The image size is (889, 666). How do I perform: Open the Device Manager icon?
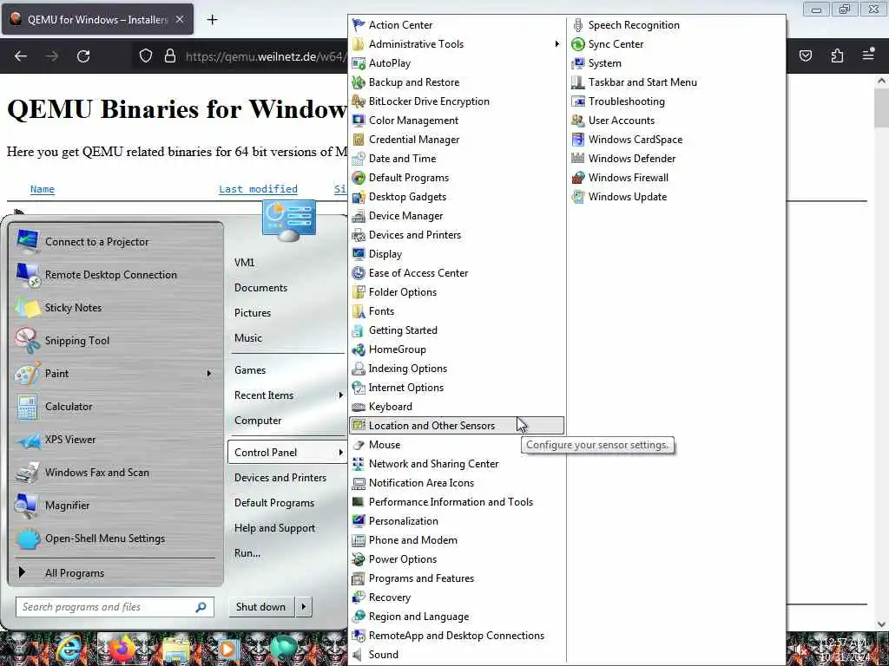point(359,216)
